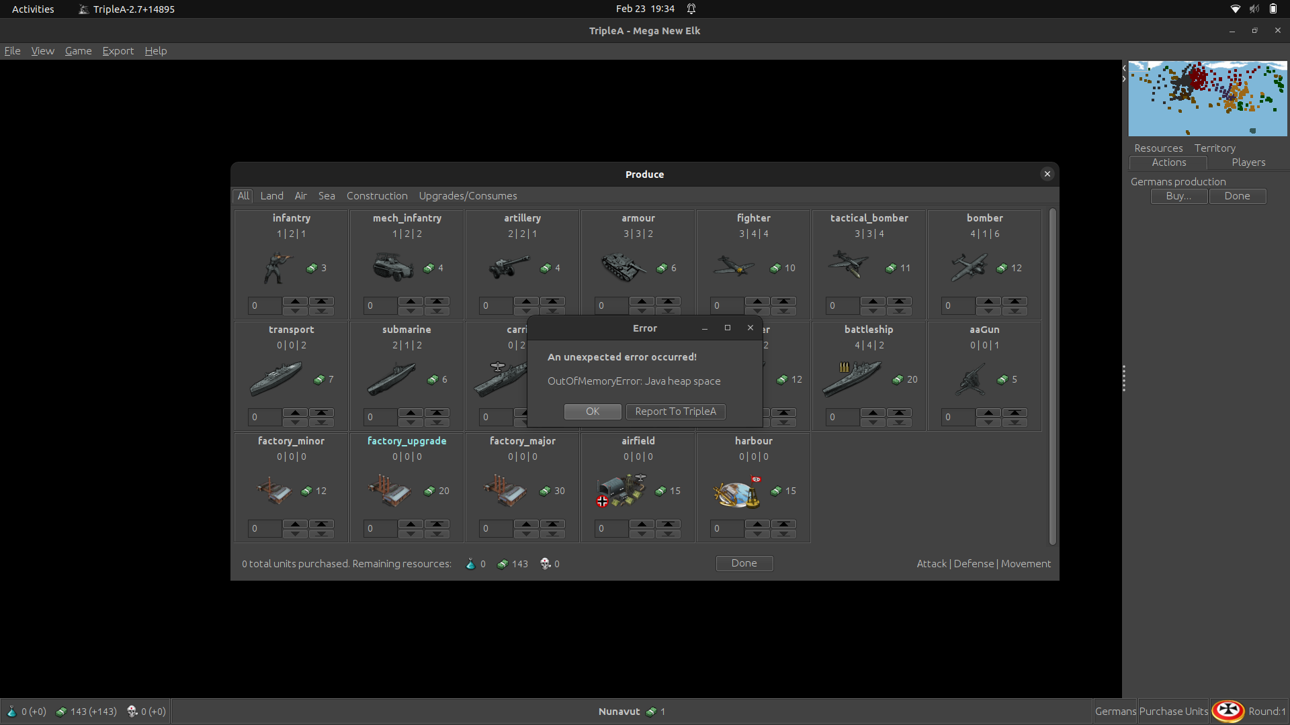Switch to the Resources tab
1290x725 pixels.
(x=1158, y=148)
